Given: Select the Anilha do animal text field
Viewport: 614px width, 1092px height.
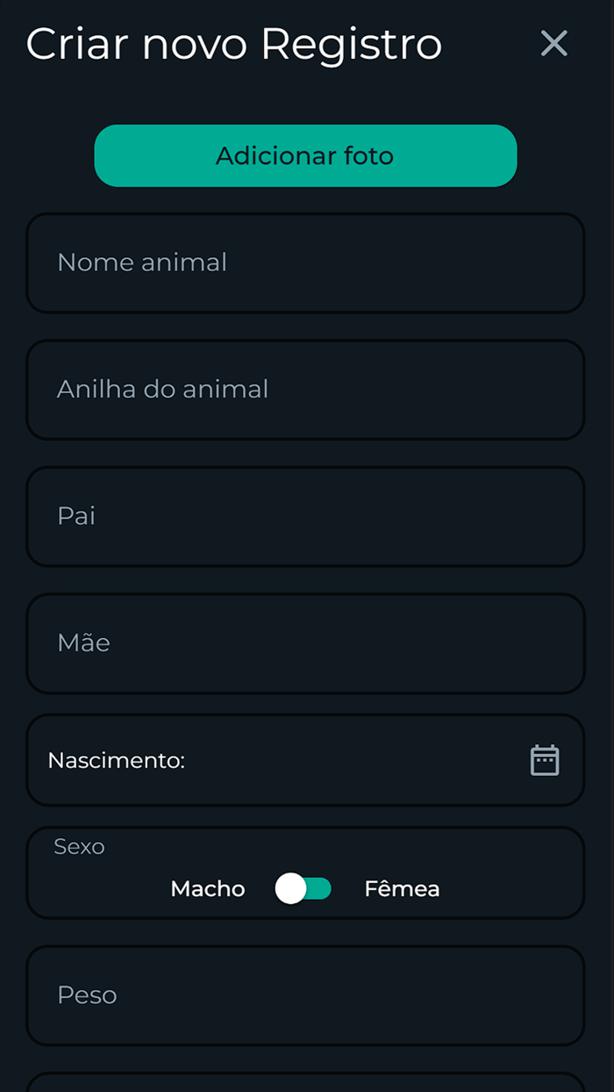Looking at the screenshot, I should tap(305, 389).
